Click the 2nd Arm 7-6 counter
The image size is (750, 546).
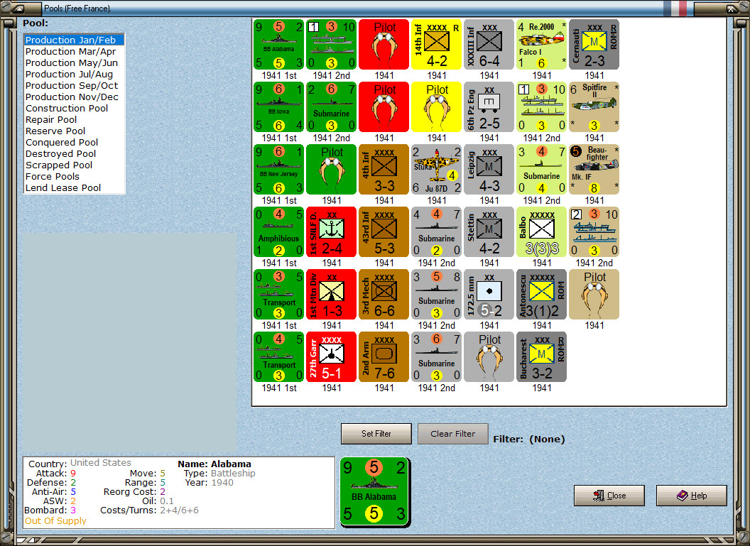point(384,357)
